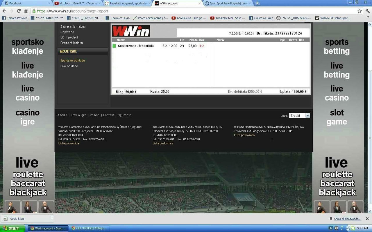Close the WWin account tab
Screen dimensions: 372x232
200,3
